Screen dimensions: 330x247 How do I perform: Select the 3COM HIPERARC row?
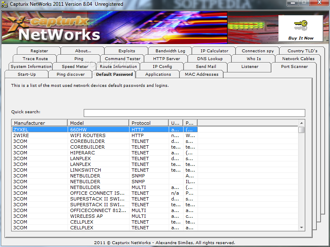coord(105,153)
